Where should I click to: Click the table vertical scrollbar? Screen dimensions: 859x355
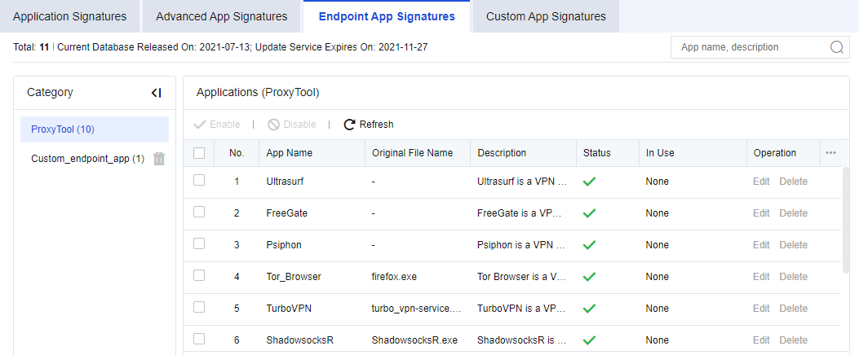pos(845,220)
